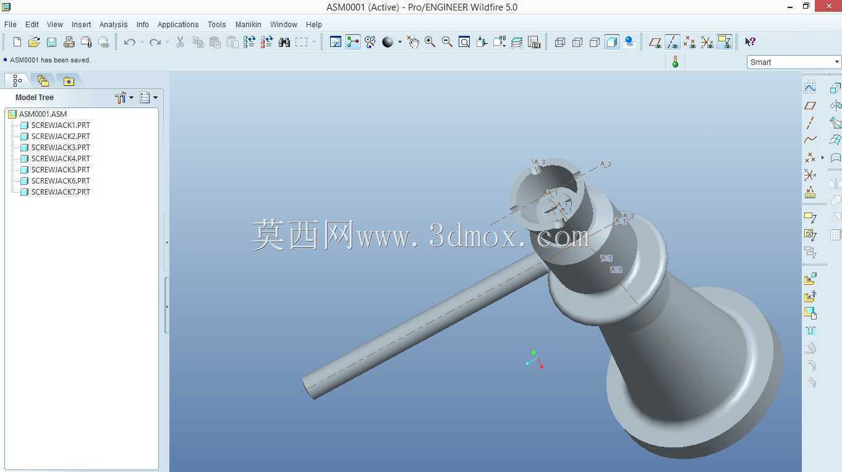
Task: Regenerate the model
Action: point(250,42)
